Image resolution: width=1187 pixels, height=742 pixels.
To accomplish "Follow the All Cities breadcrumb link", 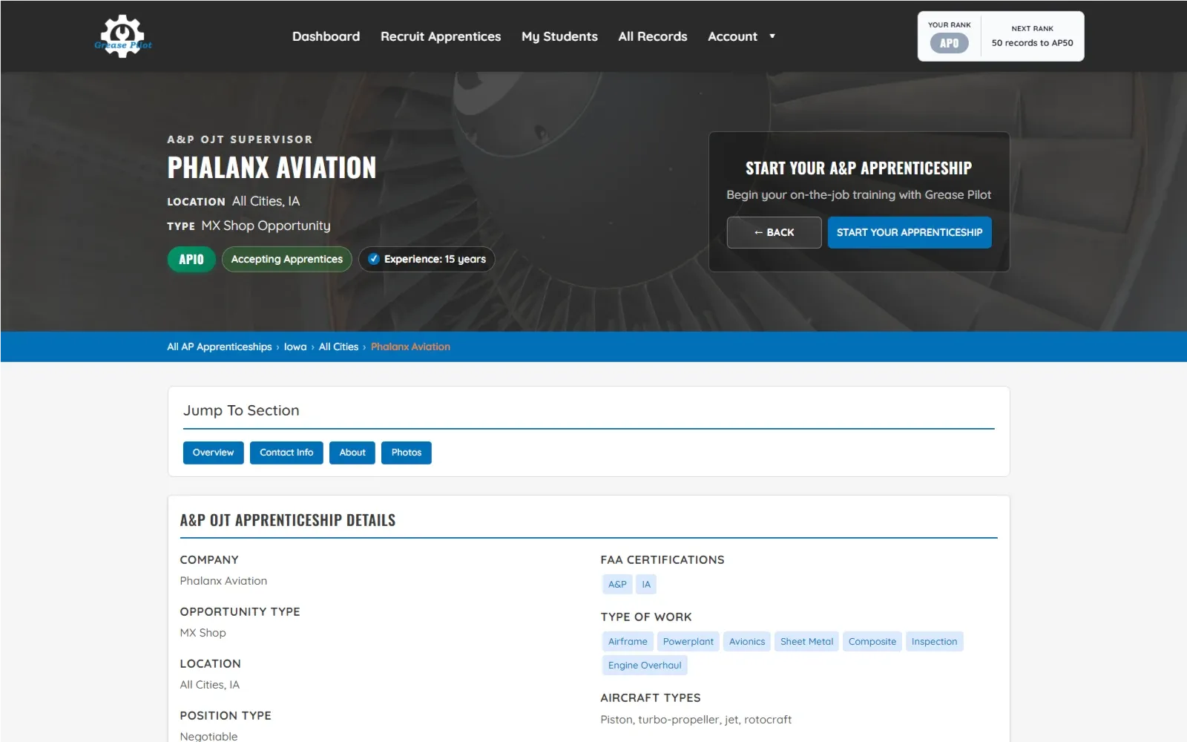I will (338, 347).
